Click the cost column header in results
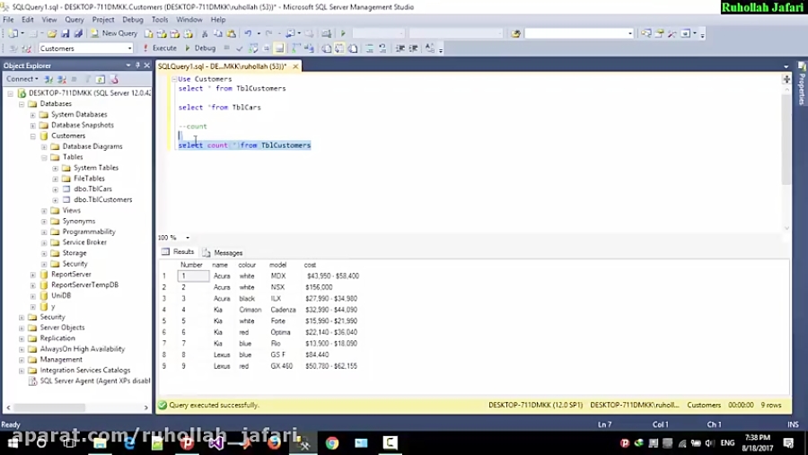Screen dimensions: 808x455 point(310,265)
